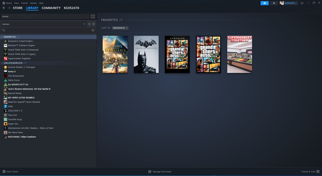The height and width of the screenshot is (176, 322).
Task: Open Supermarket Together cover art
Action: 239,54
